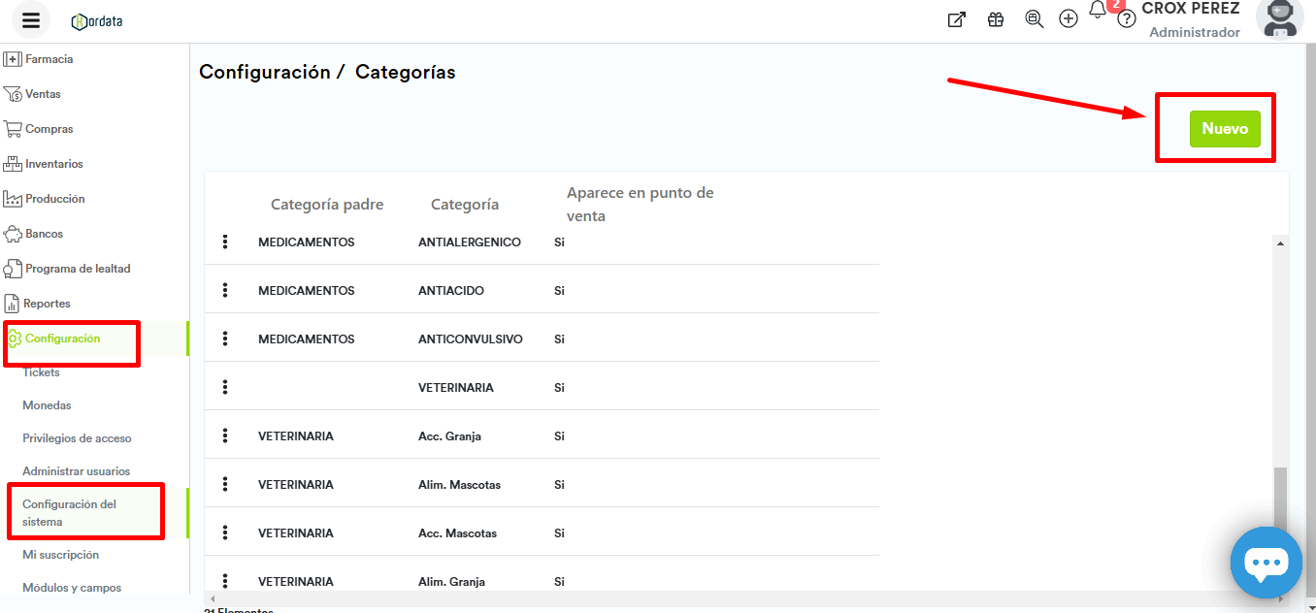
Task: Sort by Categoría padre column header
Action: click(327, 205)
